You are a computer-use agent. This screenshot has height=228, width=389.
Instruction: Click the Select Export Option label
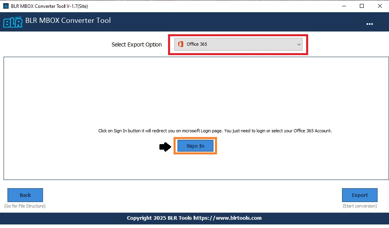(x=137, y=44)
